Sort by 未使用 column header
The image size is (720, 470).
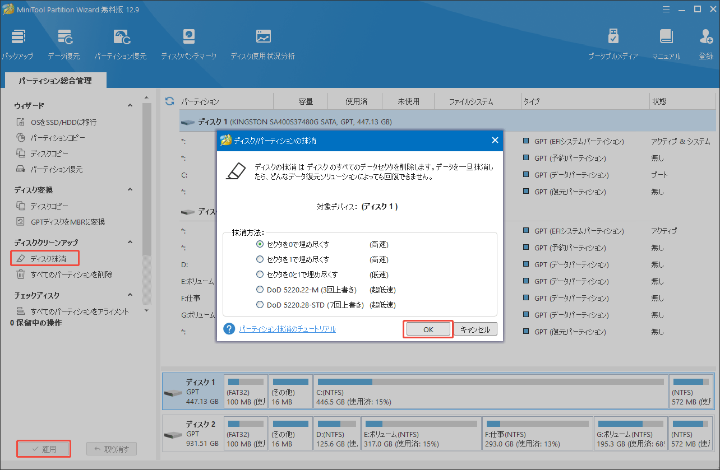408,101
